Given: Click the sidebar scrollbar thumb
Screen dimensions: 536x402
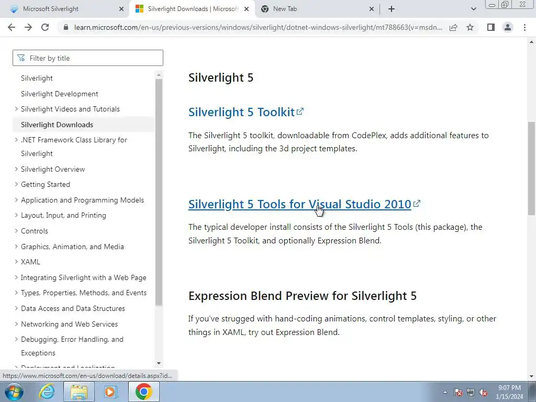Looking at the screenshot, I should click(159, 192).
